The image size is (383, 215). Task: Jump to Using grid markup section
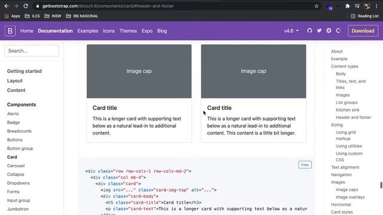(x=346, y=136)
